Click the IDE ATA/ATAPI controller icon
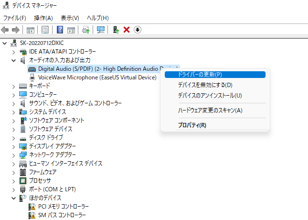The width and height of the screenshot is (308, 220). (x=23, y=52)
